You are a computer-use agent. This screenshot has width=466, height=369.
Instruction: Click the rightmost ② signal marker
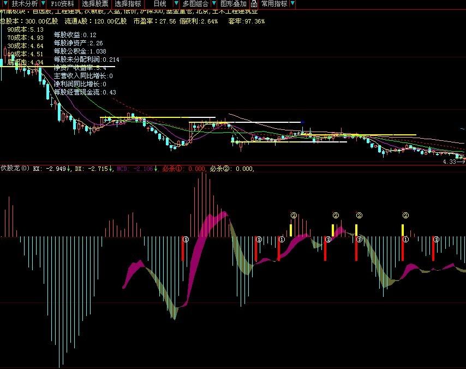[x=405, y=216]
